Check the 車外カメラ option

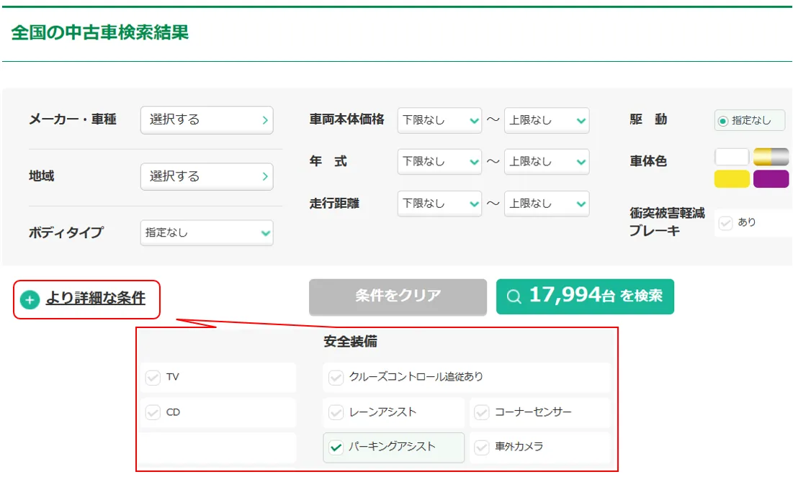[x=482, y=447]
